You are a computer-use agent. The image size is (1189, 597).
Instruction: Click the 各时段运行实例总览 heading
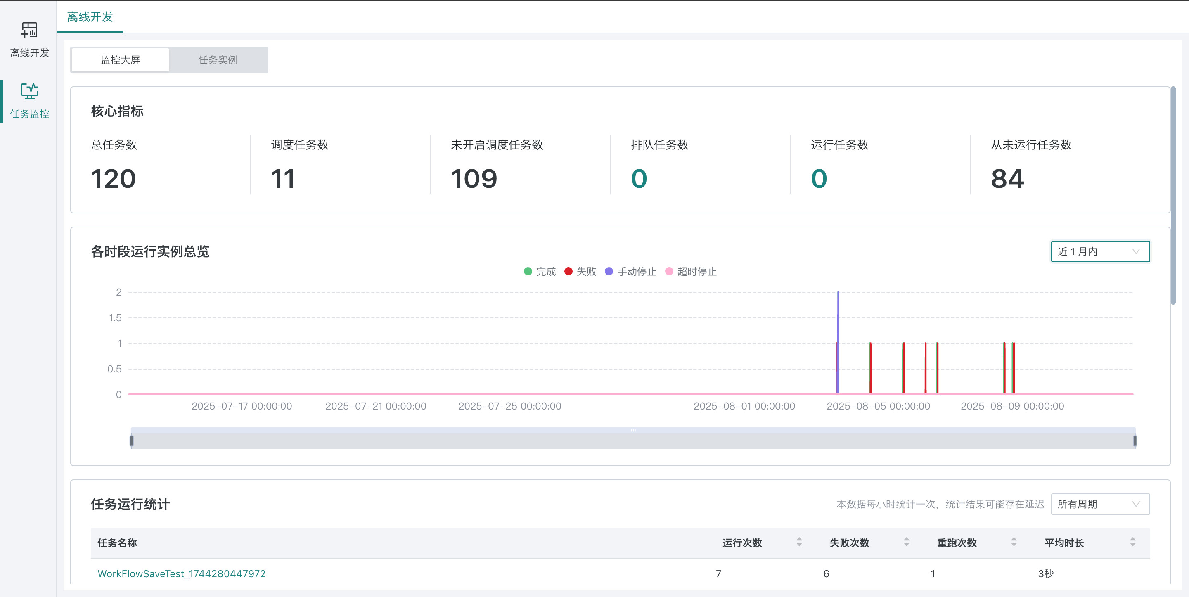(150, 251)
